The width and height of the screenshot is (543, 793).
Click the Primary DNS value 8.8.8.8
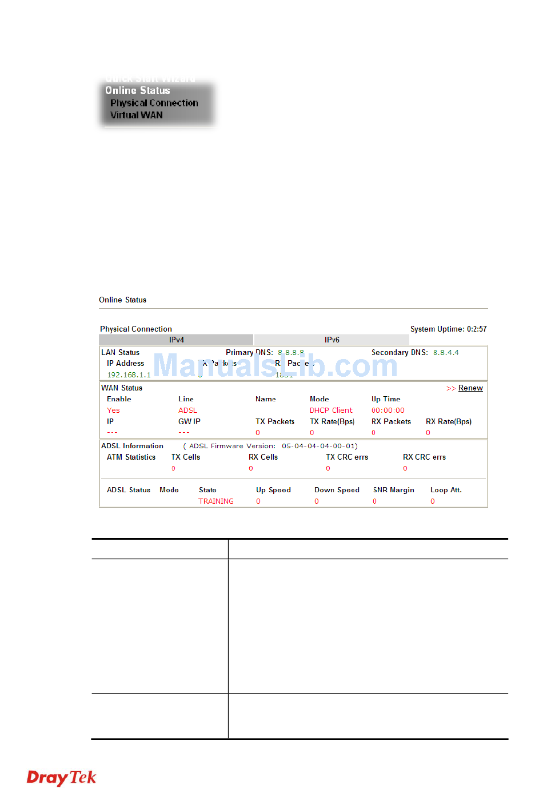click(291, 353)
